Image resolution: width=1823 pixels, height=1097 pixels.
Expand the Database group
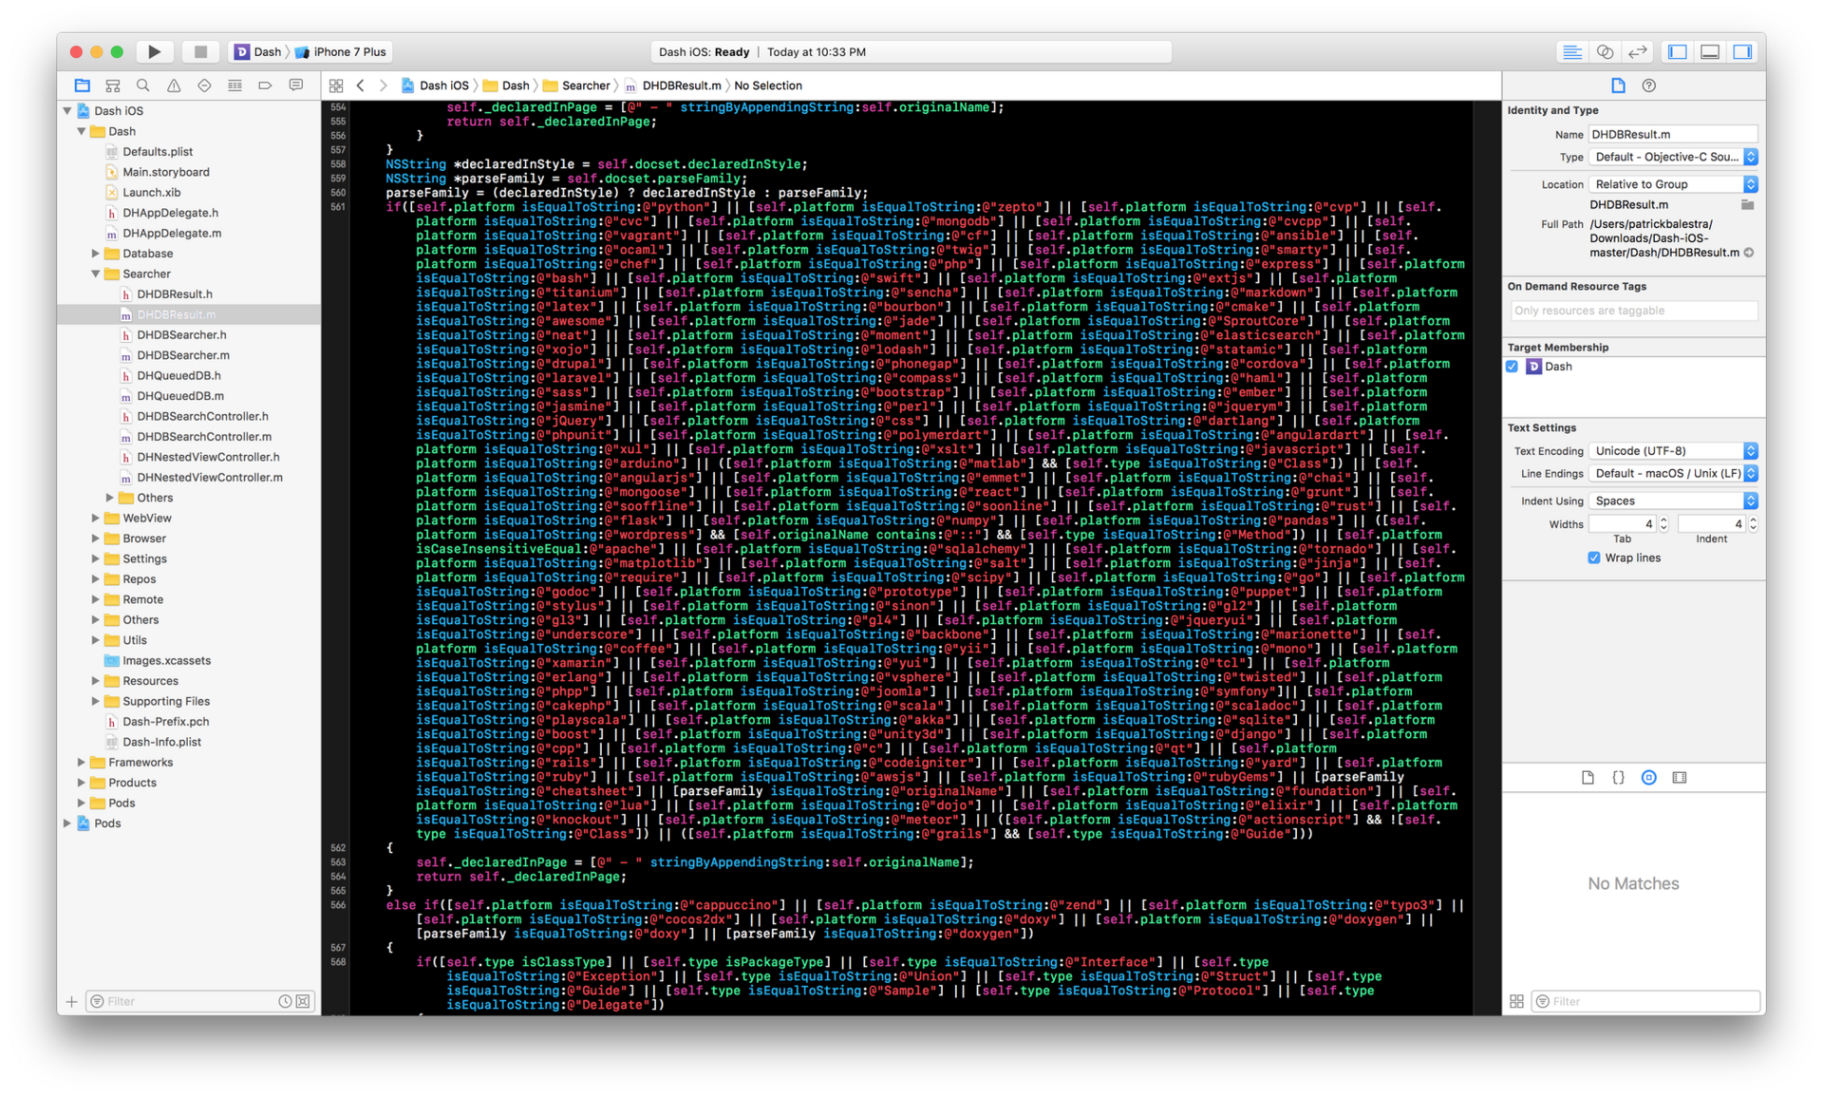(x=96, y=254)
